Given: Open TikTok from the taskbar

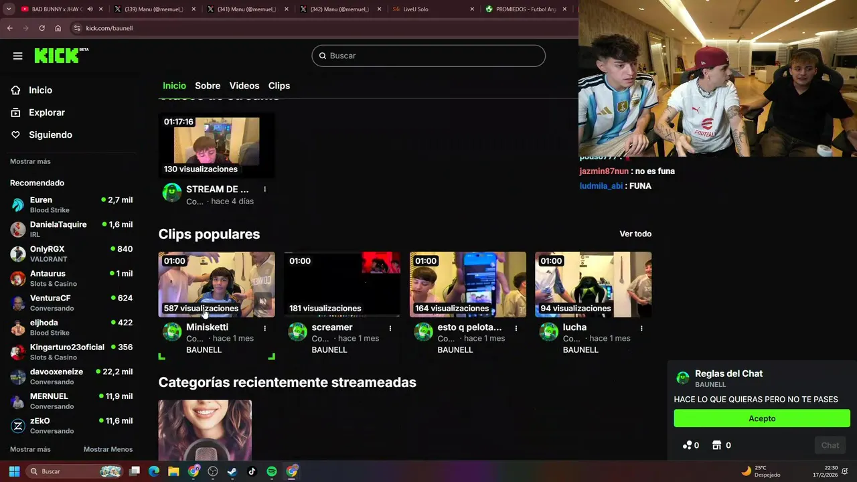Looking at the screenshot, I should tap(252, 471).
